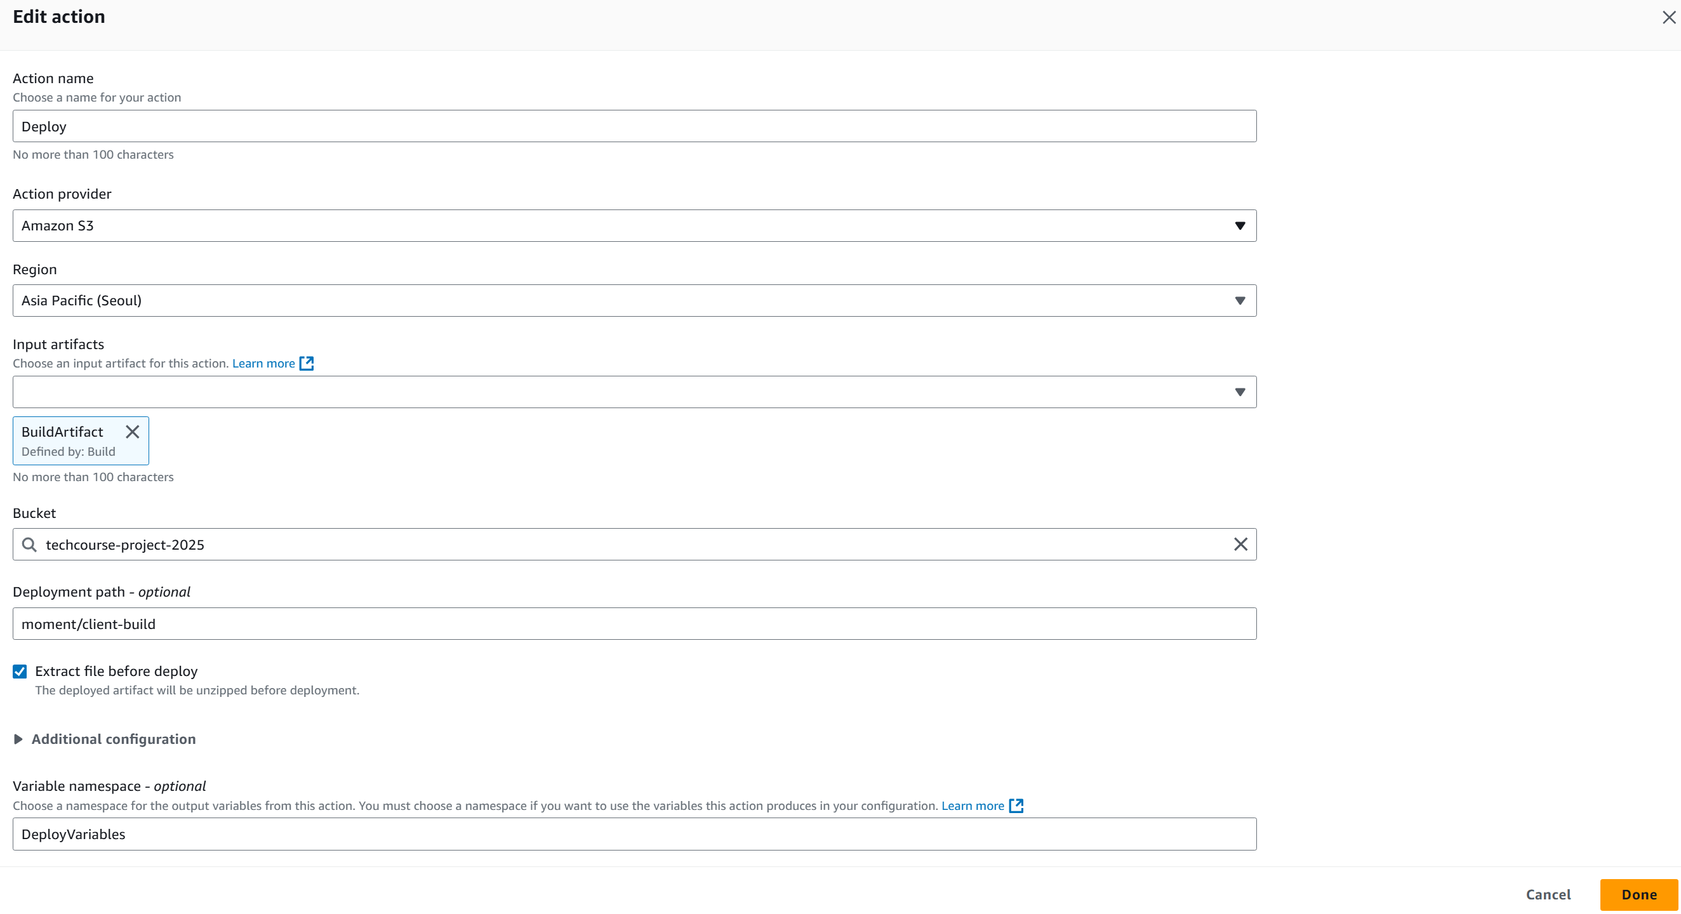This screenshot has height=914, width=1681.
Task: Open the Input artifacts Learn more link
Action: pyautogui.click(x=263, y=364)
